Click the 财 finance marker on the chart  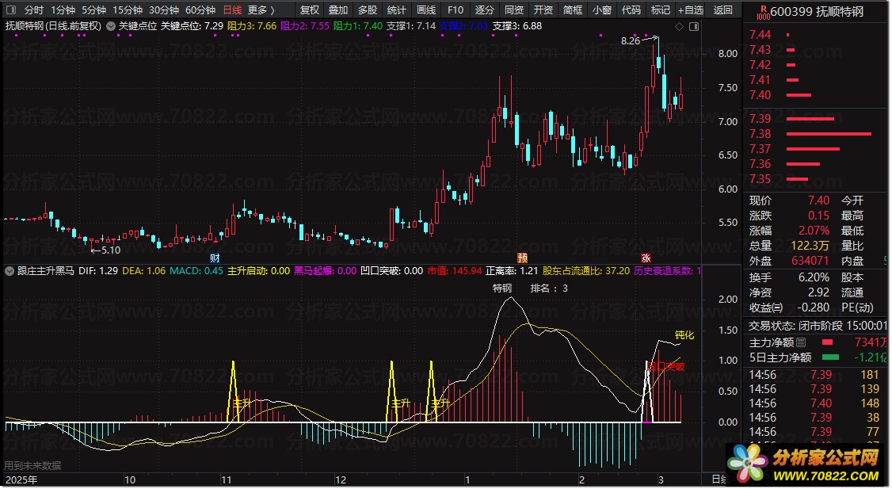point(215,258)
